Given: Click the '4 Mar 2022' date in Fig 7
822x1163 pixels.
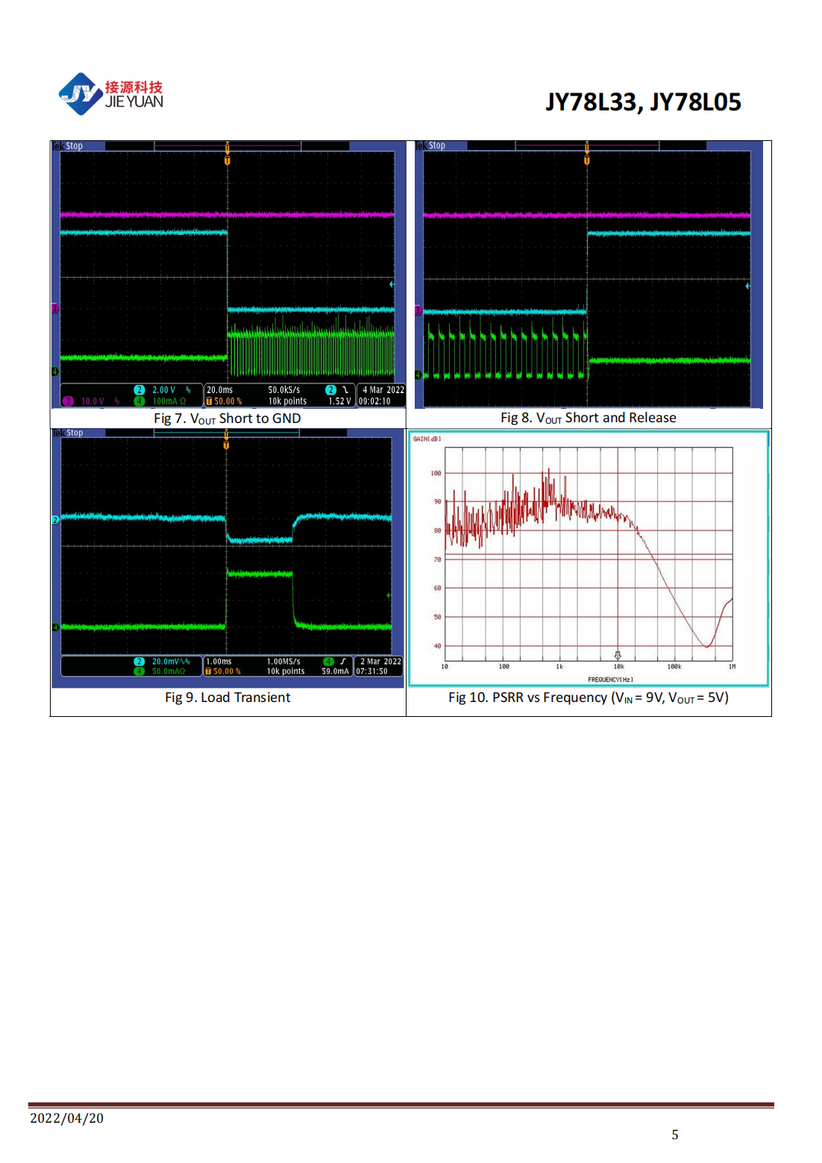Looking at the screenshot, I should click(383, 390).
